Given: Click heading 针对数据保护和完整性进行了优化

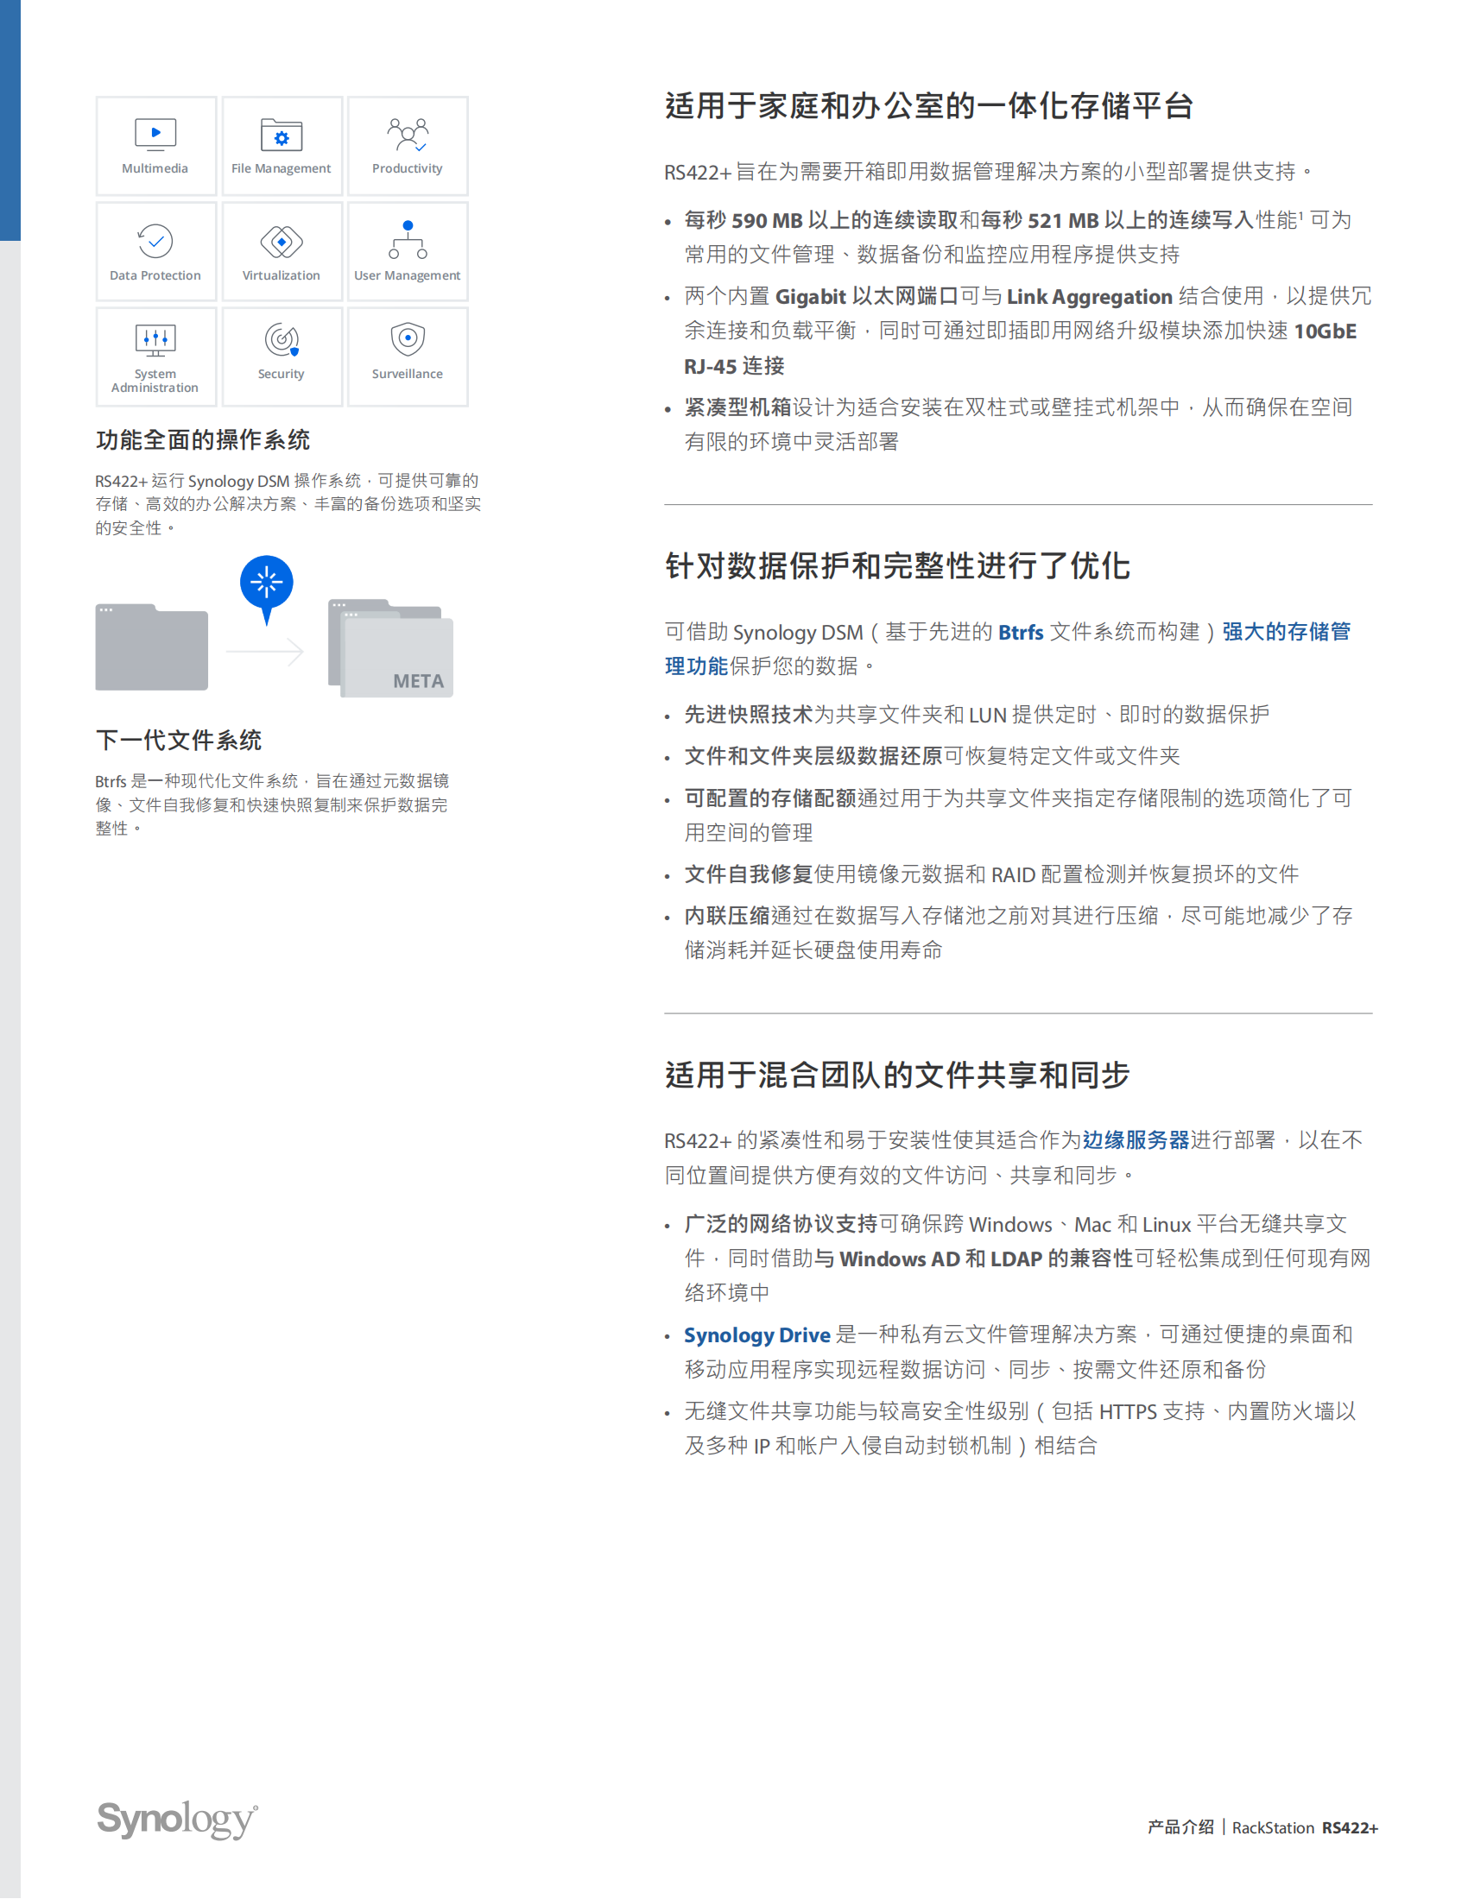Looking at the screenshot, I should [x=897, y=566].
